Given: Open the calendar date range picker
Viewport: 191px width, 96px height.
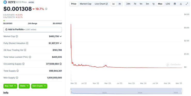Looking at the screenshot, I should [175, 4].
